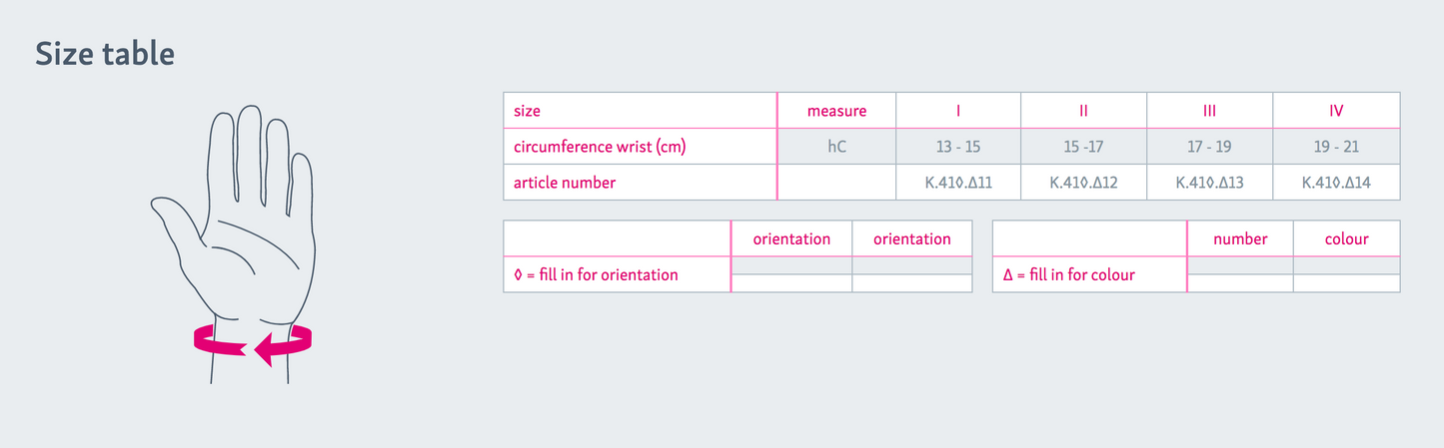Image resolution: width=1444 pixels, height=448 pixels.
Task: Click the 13 - 15 wrist range cell
Action: [x=958, y=147]
